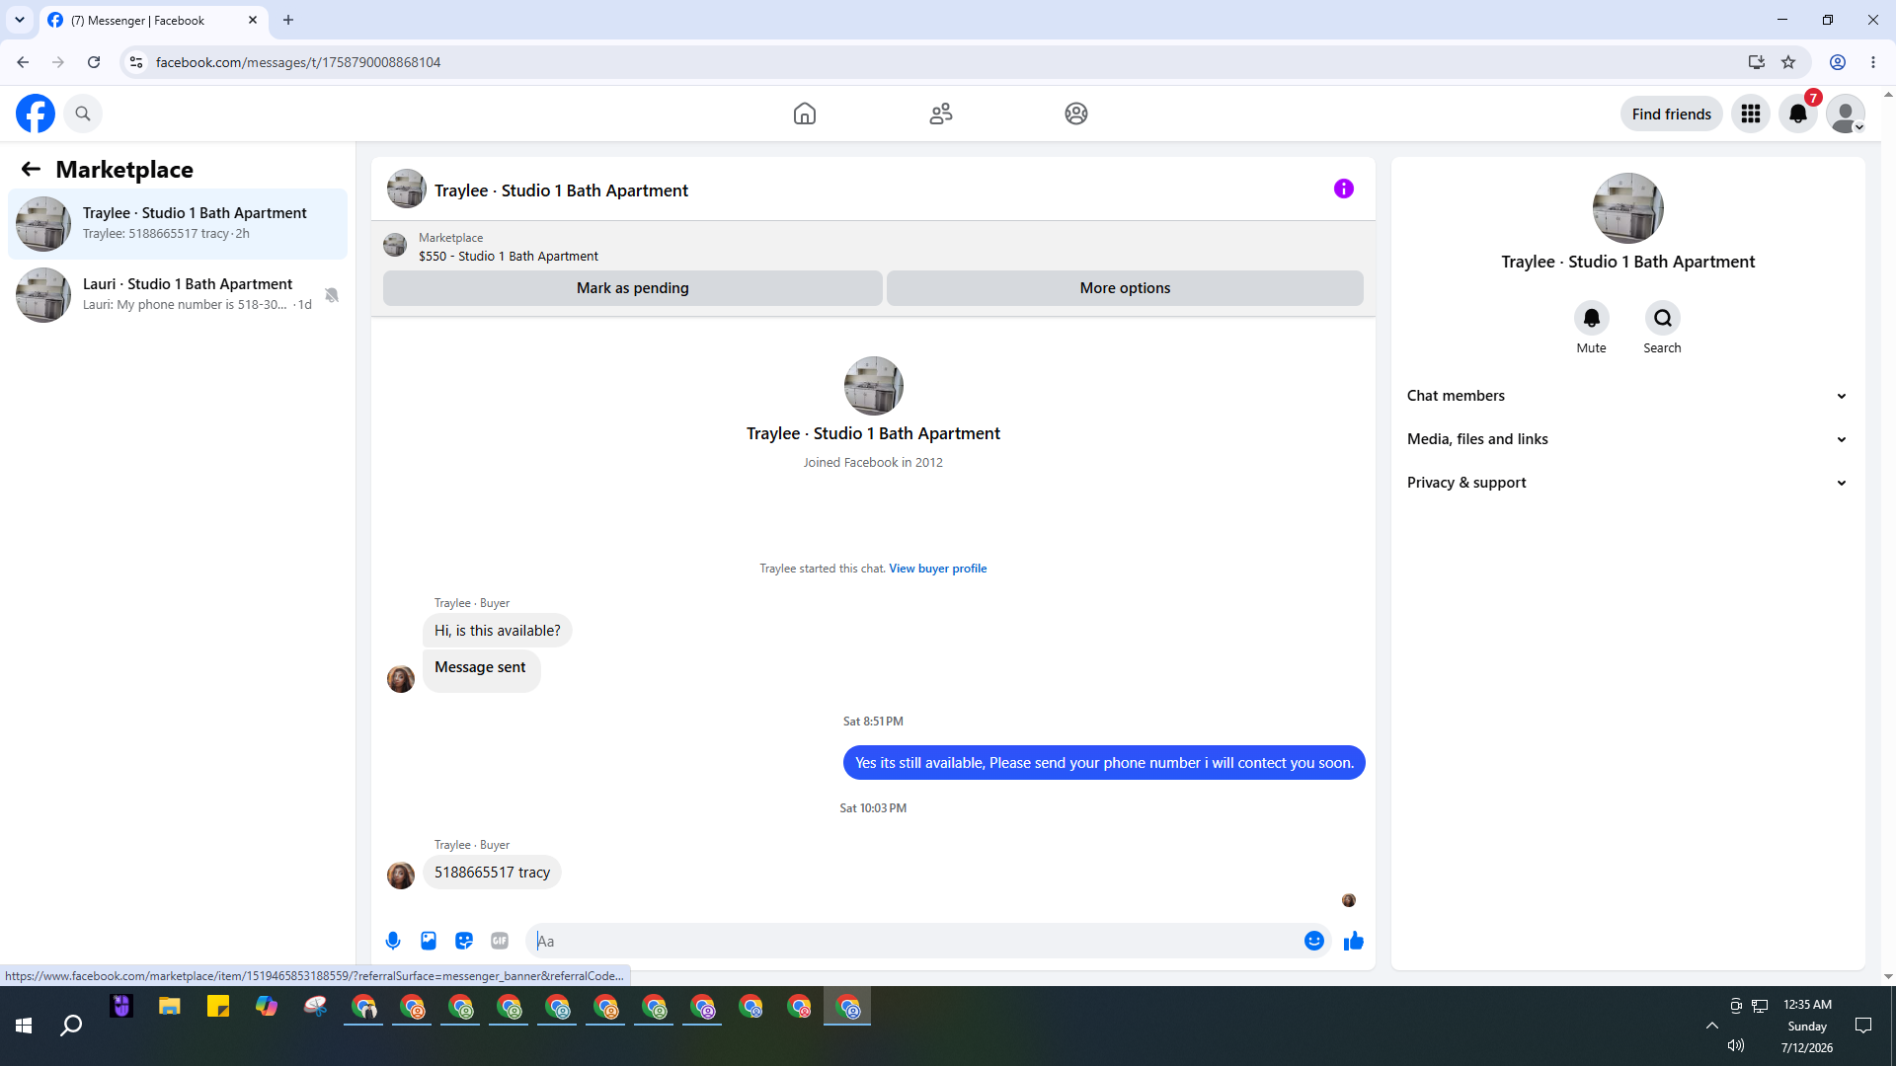Click the large listing thumbnail in right panel

point(1628,208)
